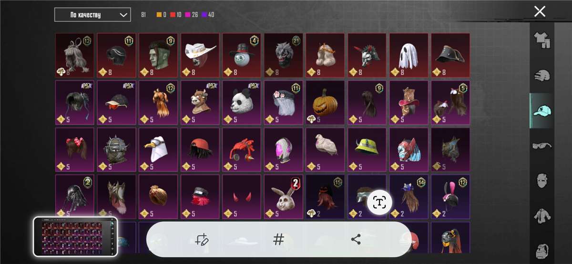Choose the white cowboy hat item
This screenshot has width=572, height=264.
click(200, 55)
